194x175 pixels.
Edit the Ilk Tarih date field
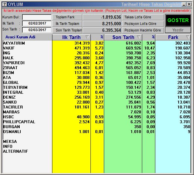click(37, 23)
